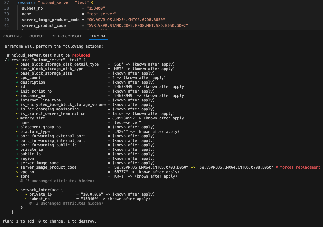Click "Terraform will perform the following actions:" line
The height and width of the screenshot is (227, 323).
tap(53, 46)
